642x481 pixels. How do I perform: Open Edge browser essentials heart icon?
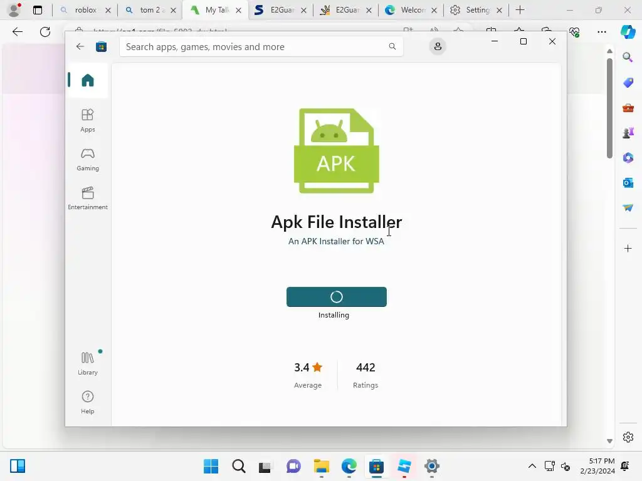point(574,32)
